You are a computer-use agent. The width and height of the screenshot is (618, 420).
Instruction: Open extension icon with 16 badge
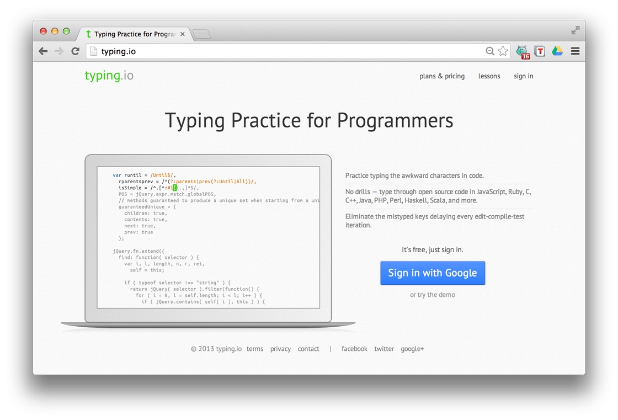[x=522, y=52]
